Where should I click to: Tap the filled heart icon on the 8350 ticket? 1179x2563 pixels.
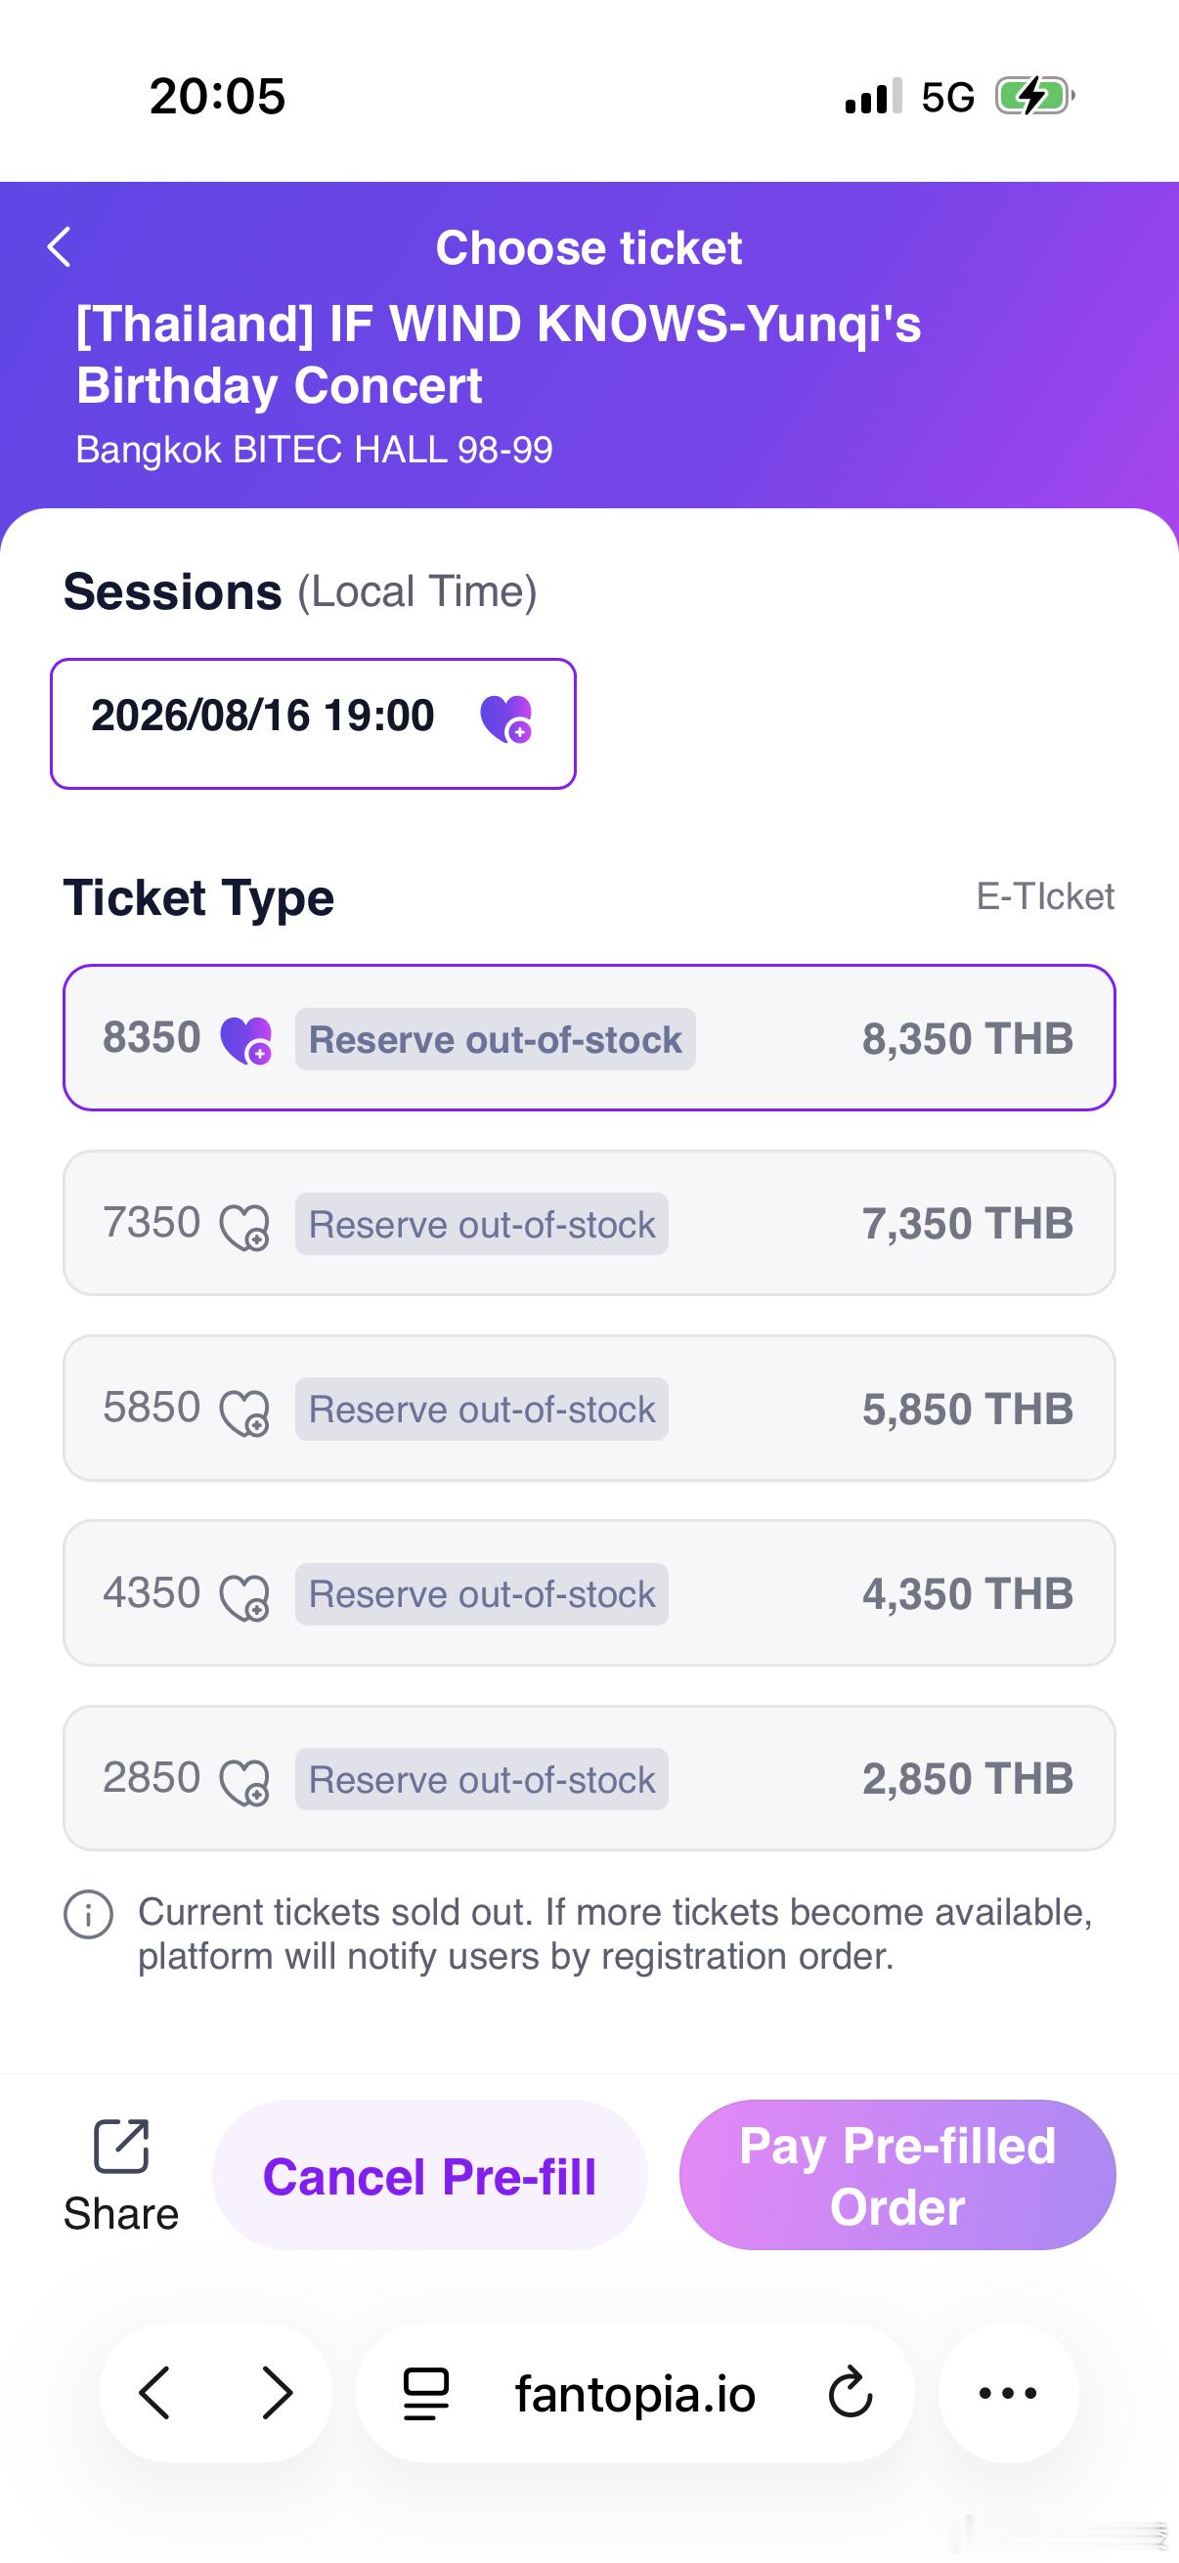245,1040
